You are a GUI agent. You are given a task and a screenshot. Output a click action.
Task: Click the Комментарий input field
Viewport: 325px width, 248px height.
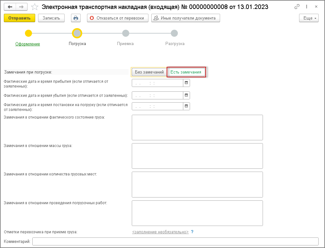coord(175,241)
